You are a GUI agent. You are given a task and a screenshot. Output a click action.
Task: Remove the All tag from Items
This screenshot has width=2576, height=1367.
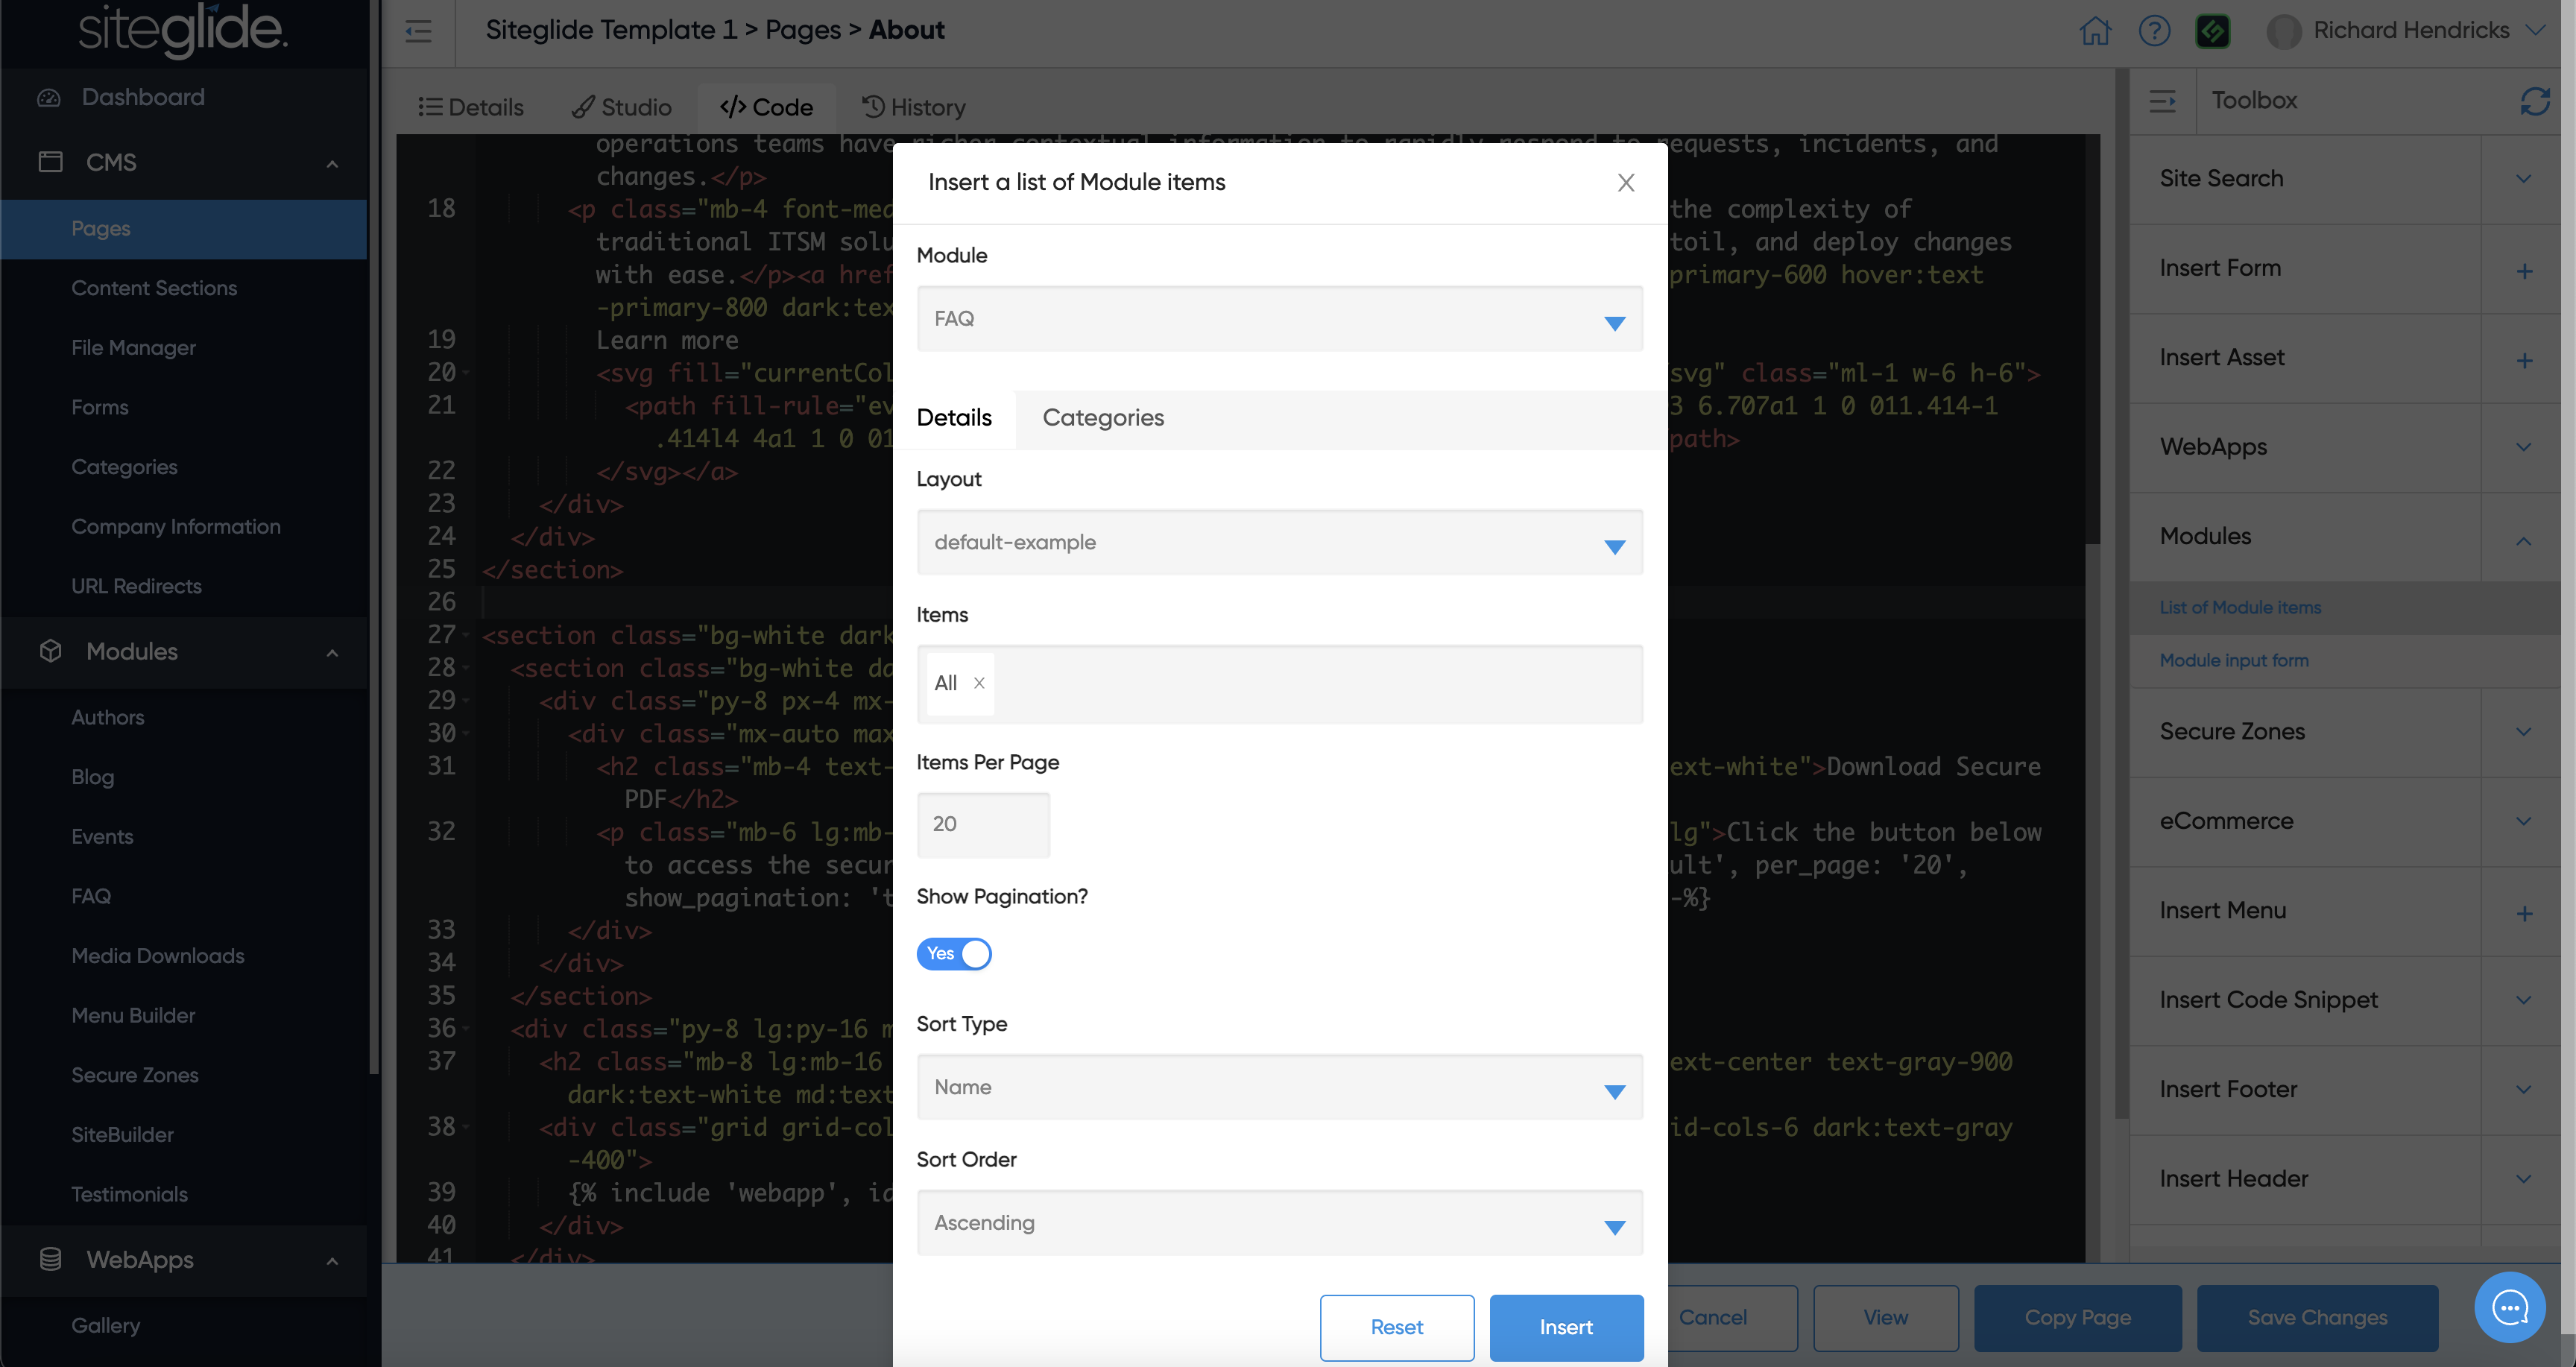pos(979,683)
